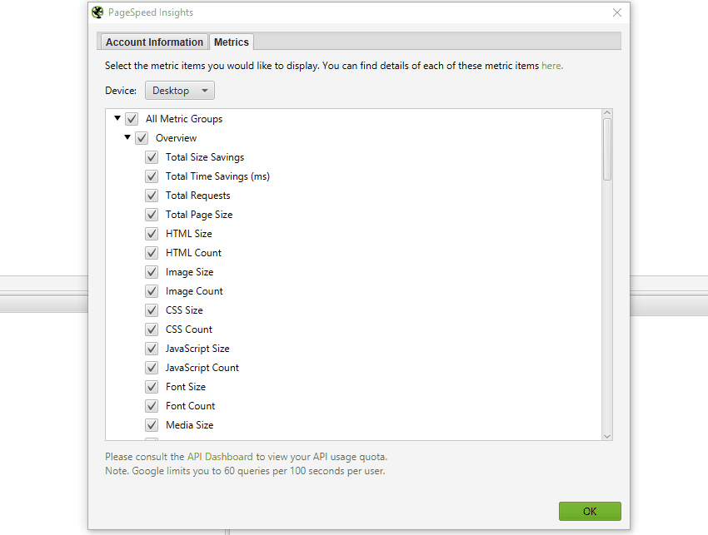Deselect the JavaScript Size metric
708x535 pixels.
coord(152,349)
